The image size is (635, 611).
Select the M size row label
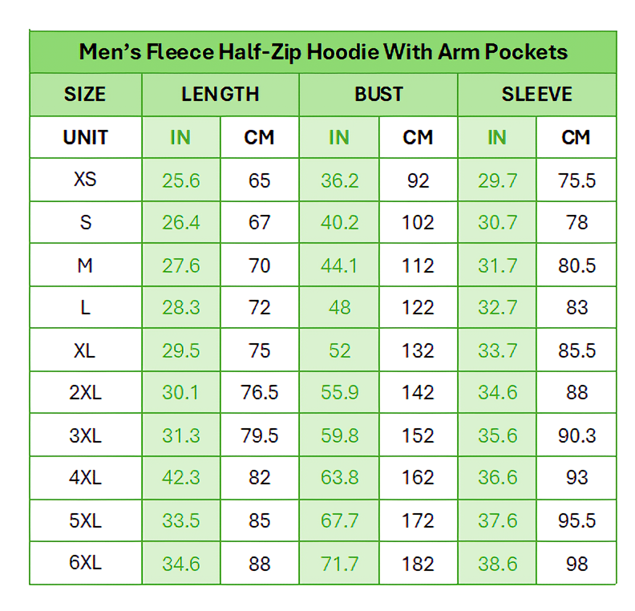point(85,265)
